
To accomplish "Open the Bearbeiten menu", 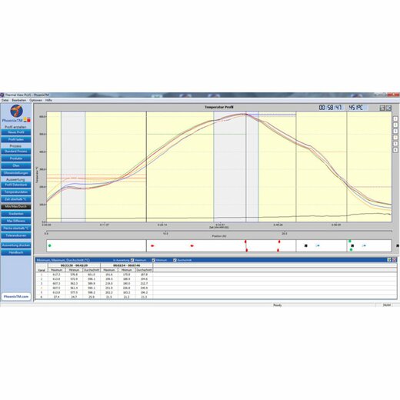I will click(x=19, y=100).
